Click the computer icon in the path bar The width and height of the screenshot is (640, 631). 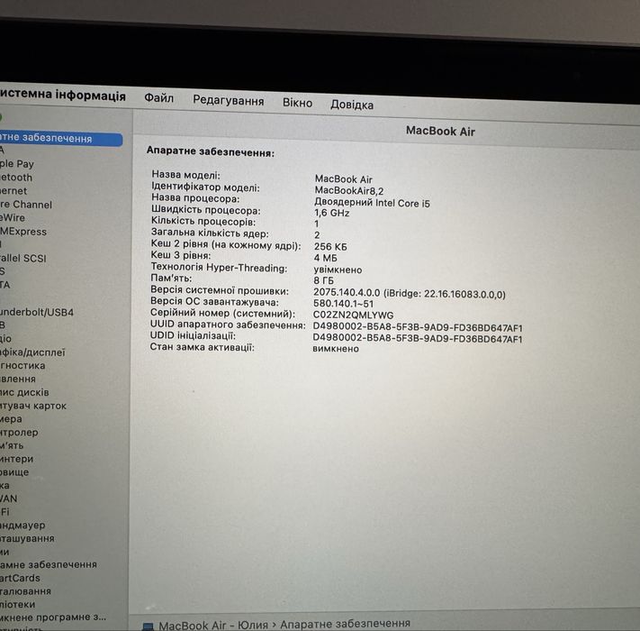(x=148, y=626)
